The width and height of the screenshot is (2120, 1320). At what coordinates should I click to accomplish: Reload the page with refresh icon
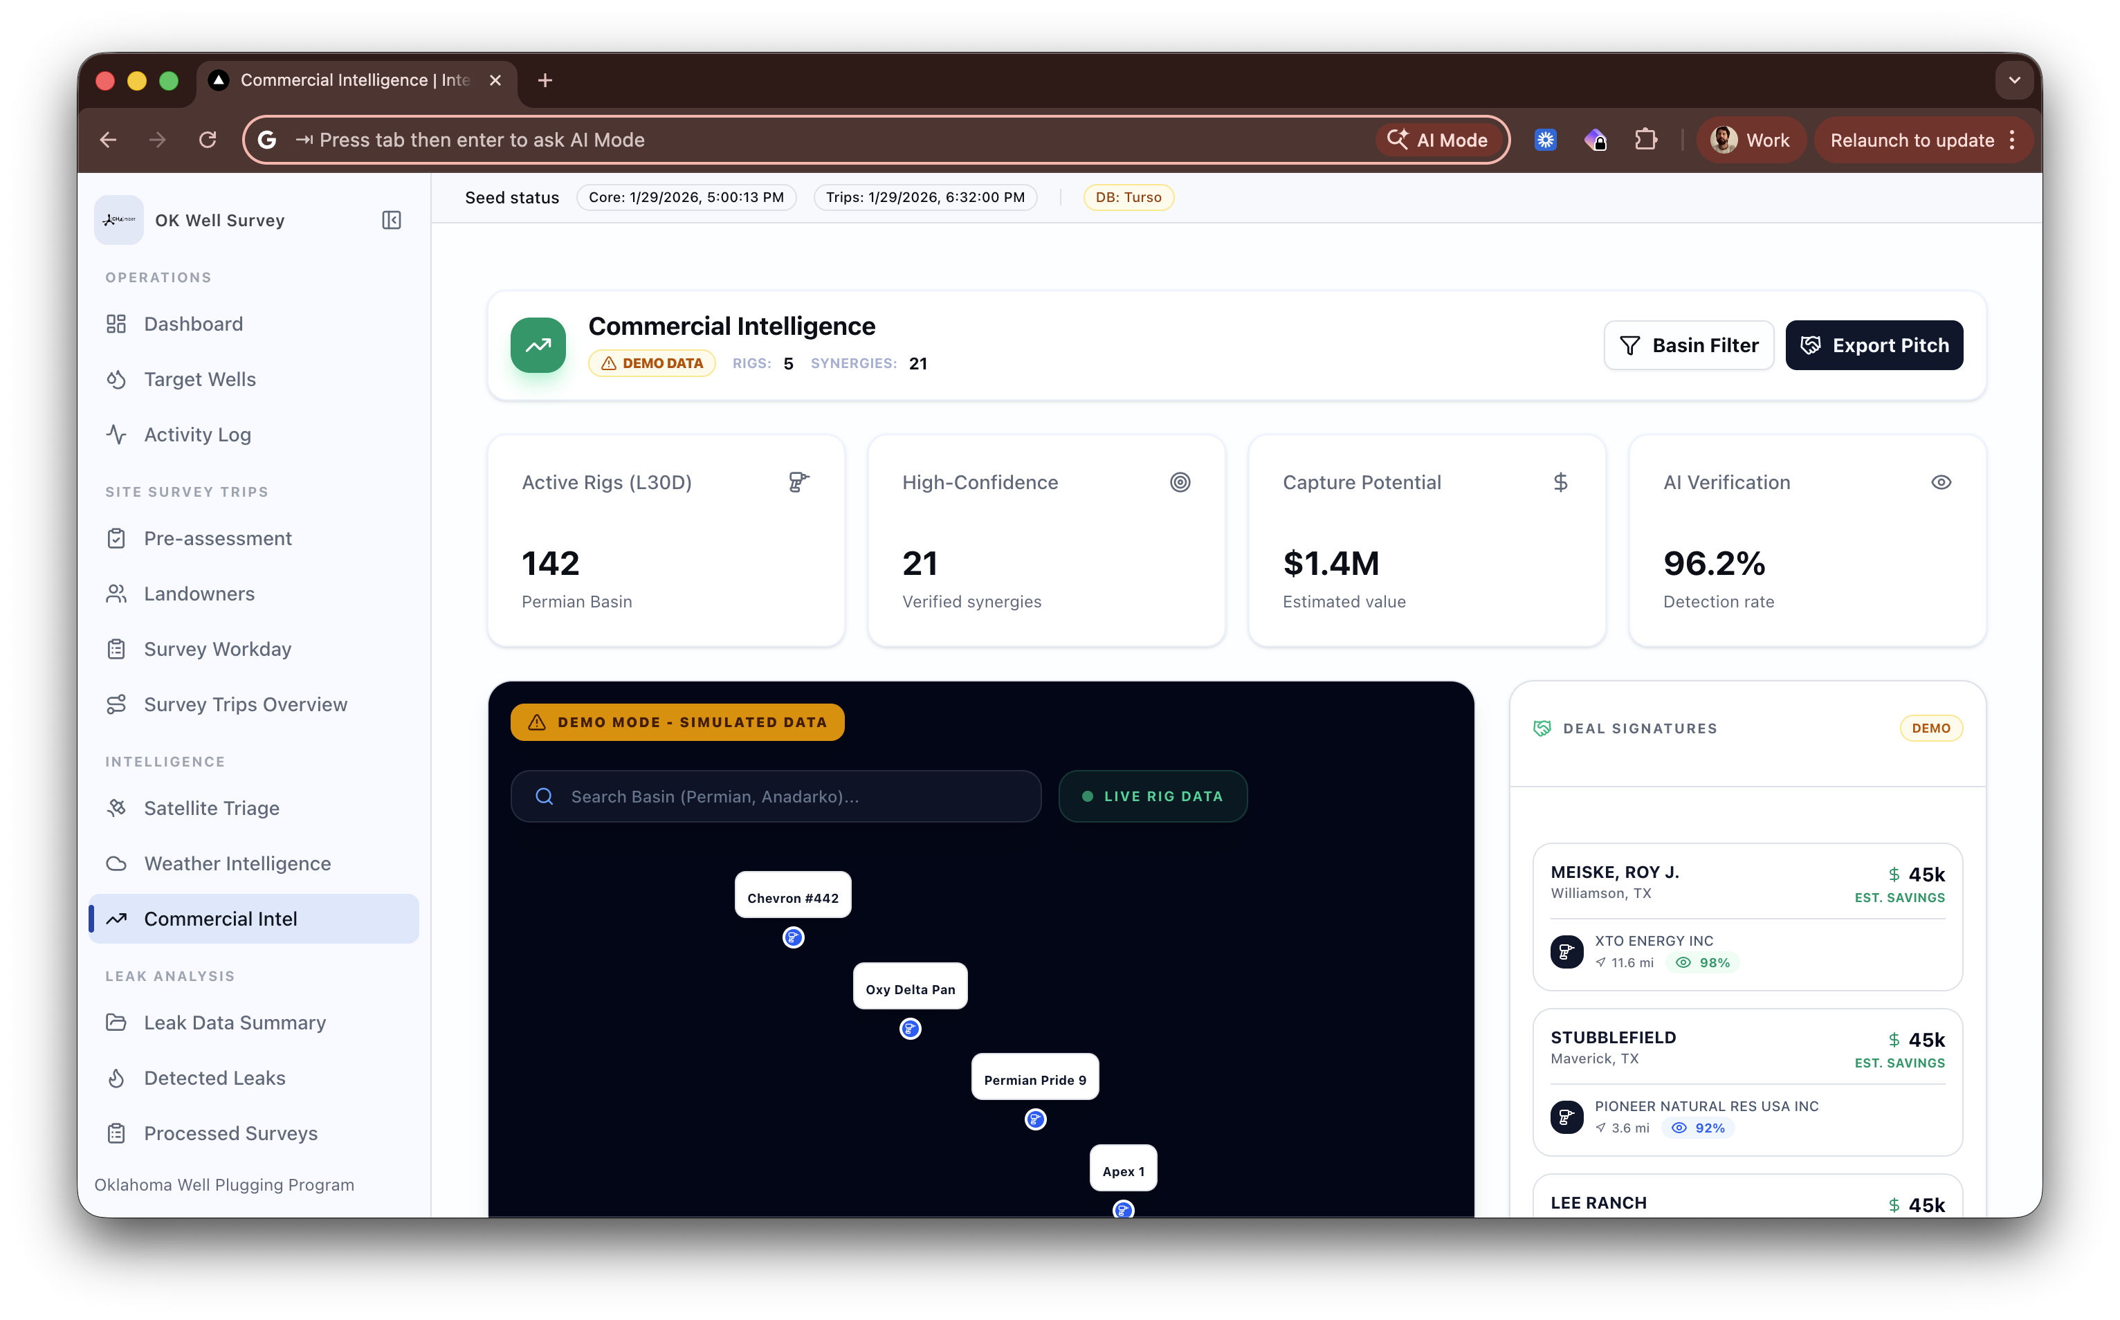[x=208, y=140]
